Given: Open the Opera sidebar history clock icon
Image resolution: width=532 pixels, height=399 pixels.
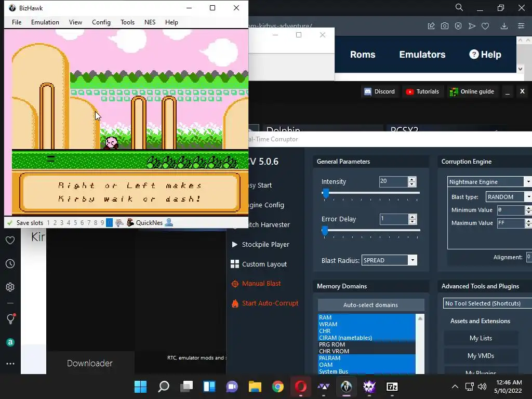Looking at the screenshot, I should pos(10,263).
